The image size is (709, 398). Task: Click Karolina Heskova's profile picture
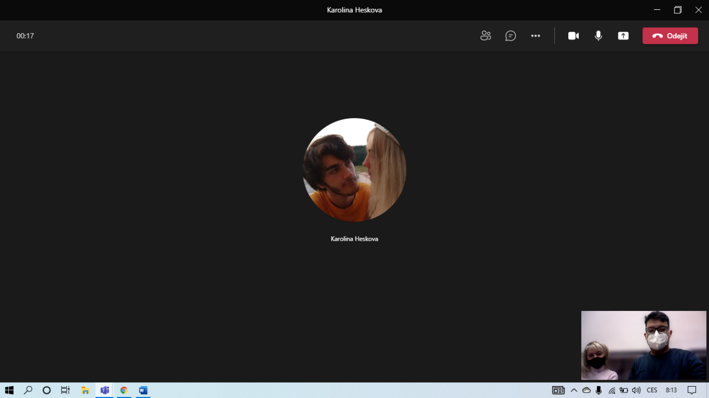tap(354, 170)
